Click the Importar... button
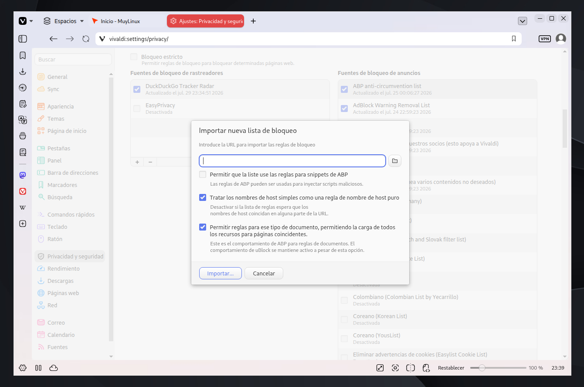 pyautogui.click(x=221, y=273)
